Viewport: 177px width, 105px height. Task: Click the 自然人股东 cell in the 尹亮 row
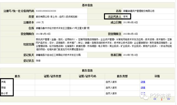coord(111,82)
